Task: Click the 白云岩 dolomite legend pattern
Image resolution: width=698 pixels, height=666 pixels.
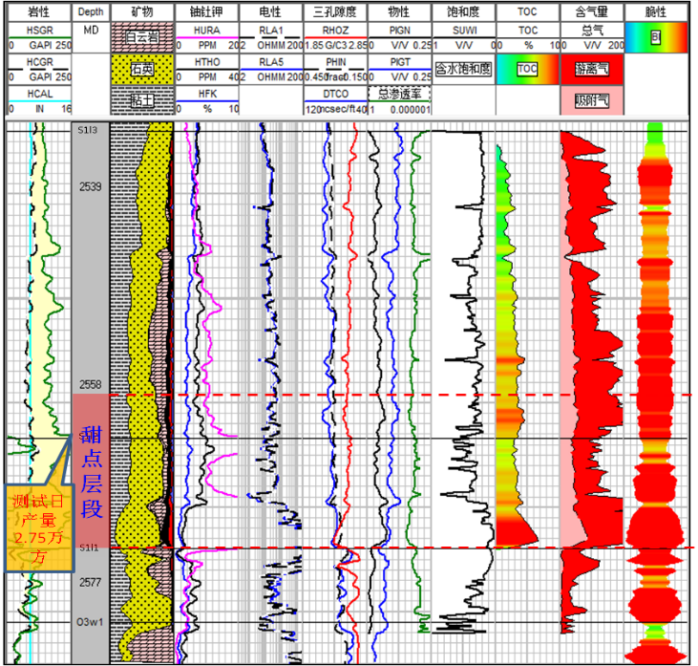Action: coord(140,37)
